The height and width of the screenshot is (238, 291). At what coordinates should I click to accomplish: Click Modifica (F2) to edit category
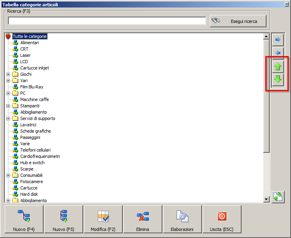point(103,219)
